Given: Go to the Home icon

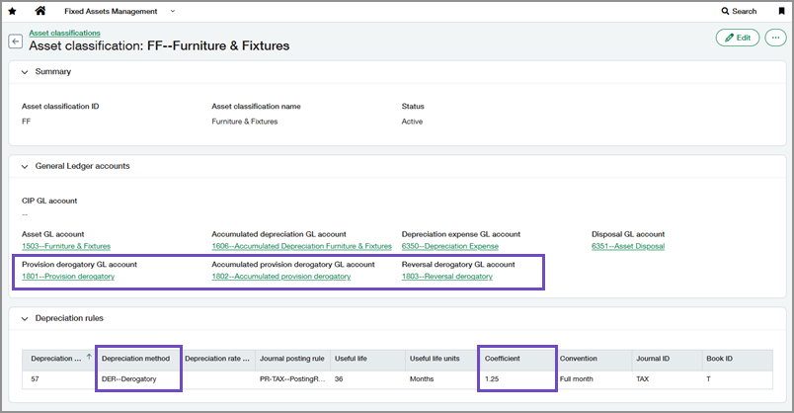Looking at the screenshot, I should pos(40,11).
